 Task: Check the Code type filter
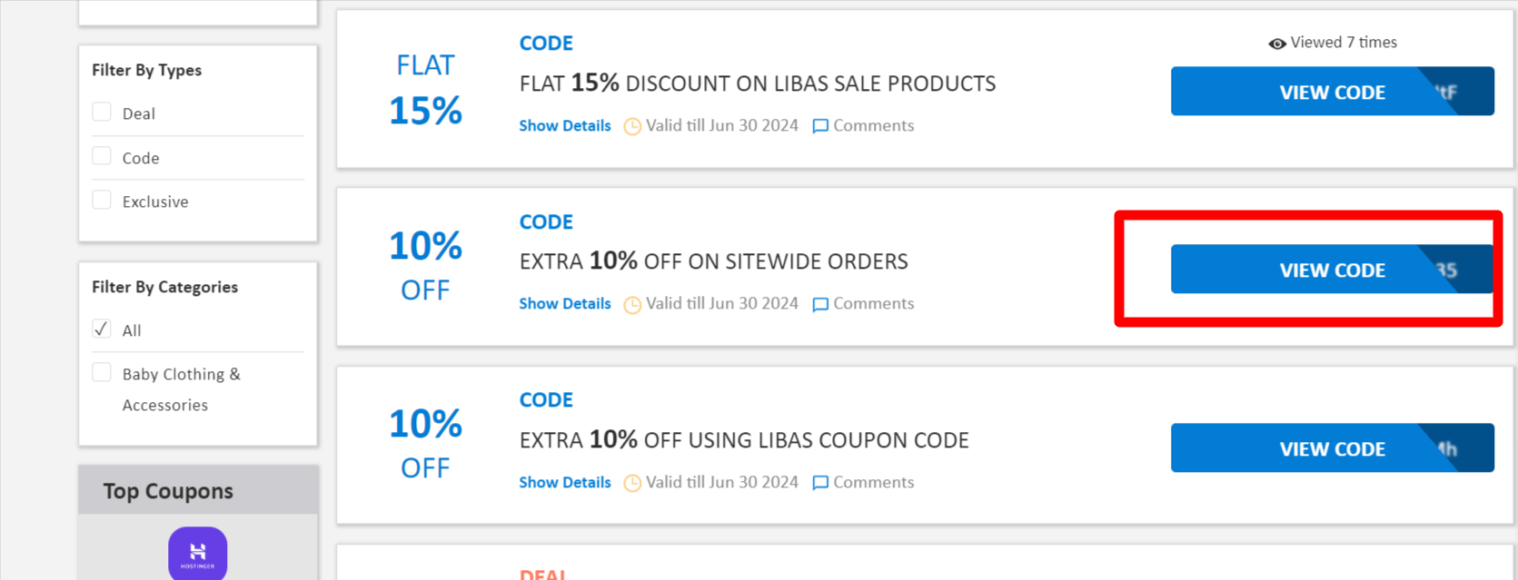point(102,156)
